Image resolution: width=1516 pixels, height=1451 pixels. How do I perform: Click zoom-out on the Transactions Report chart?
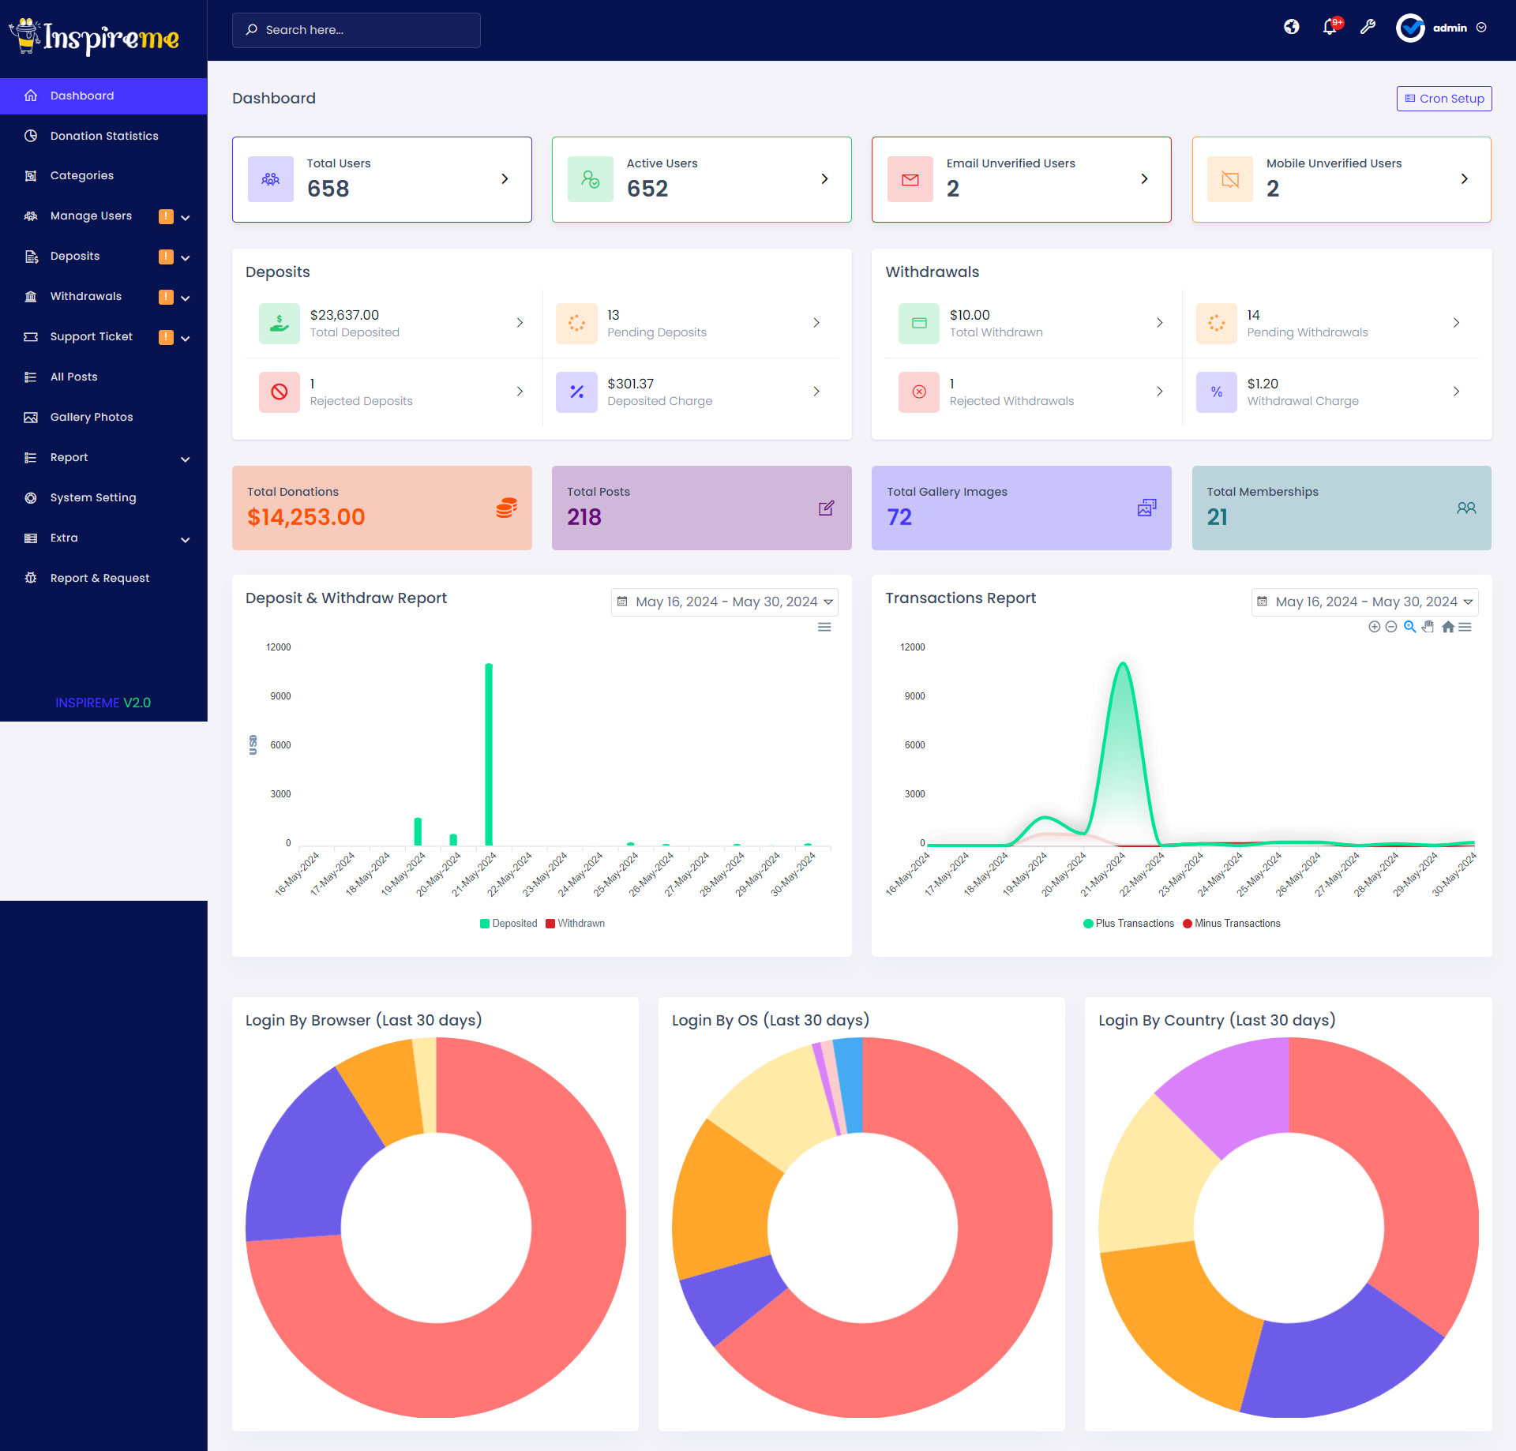[x=1391, y=626]
